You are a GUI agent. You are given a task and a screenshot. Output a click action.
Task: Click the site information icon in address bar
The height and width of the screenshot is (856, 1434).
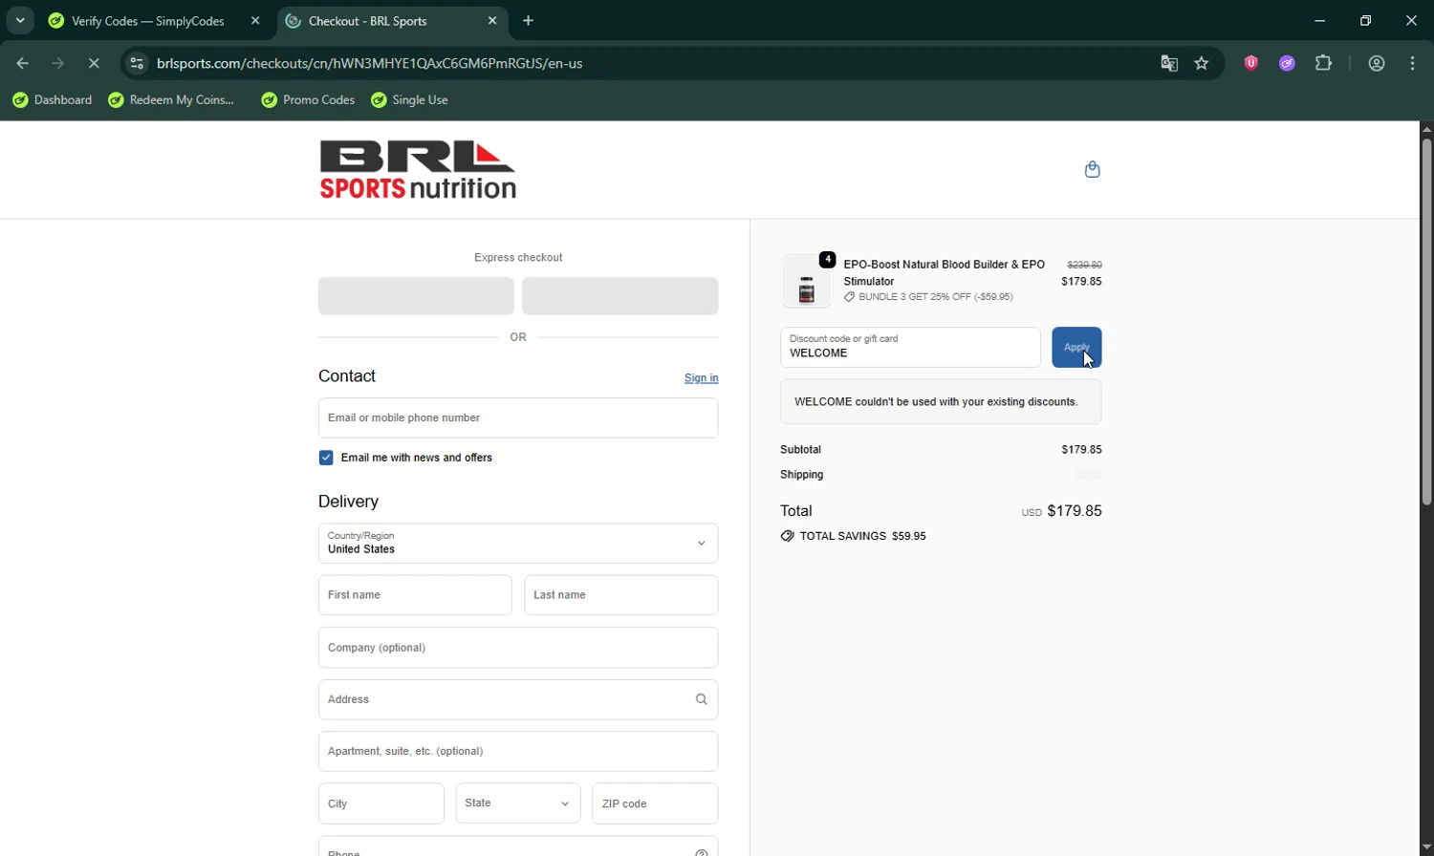pyautogui.click(x=137, y=63)
